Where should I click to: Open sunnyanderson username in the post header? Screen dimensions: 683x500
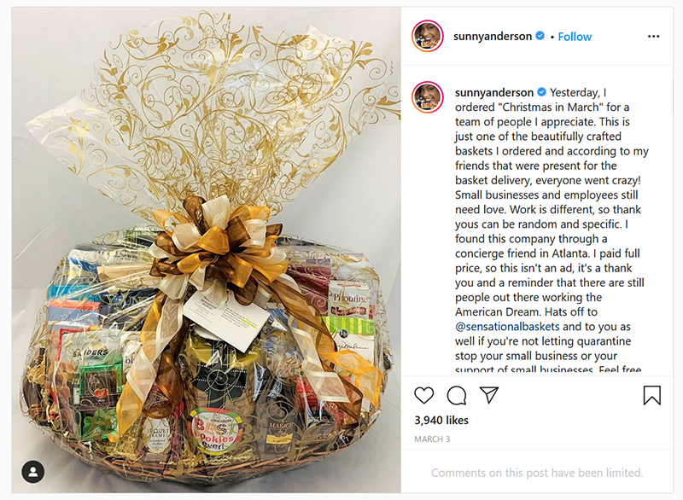pos(493,36)
